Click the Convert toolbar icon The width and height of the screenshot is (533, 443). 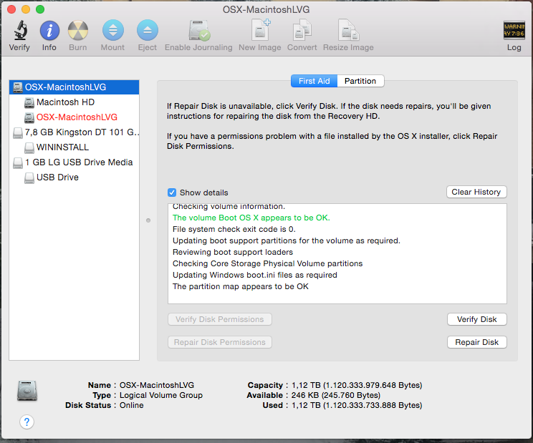tap(302, 30)
